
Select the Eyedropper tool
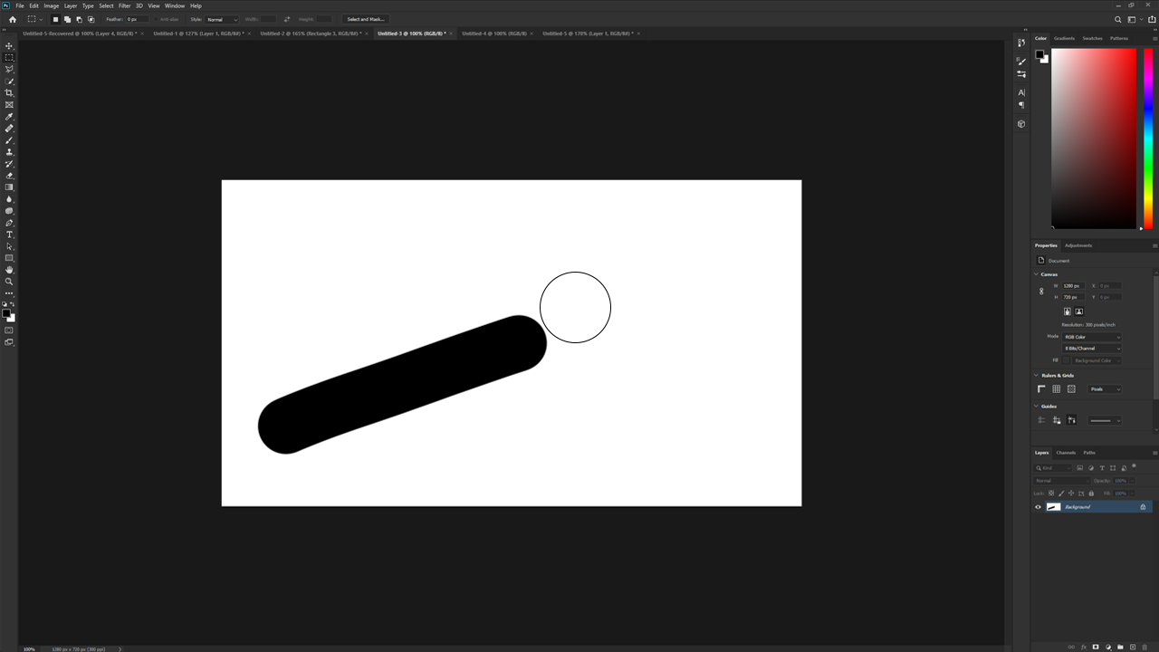(10, 117)
